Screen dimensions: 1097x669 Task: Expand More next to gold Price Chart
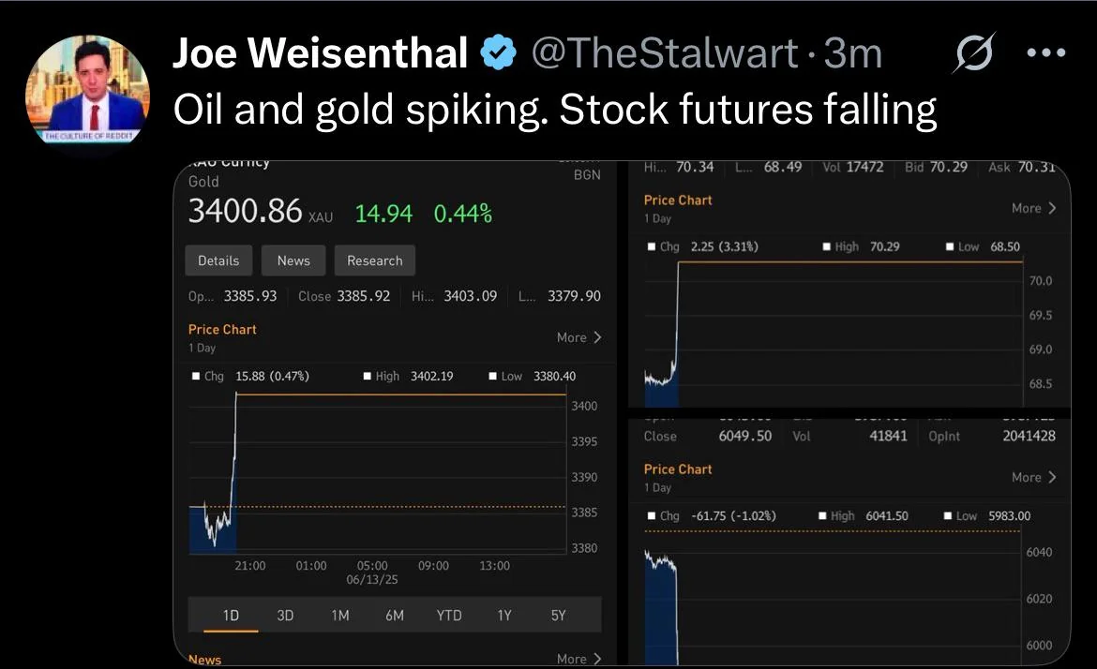(x=579, y=337)
